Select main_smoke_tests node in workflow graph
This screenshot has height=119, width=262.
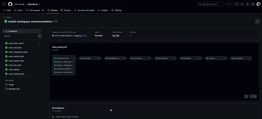[x=140, y=59]
